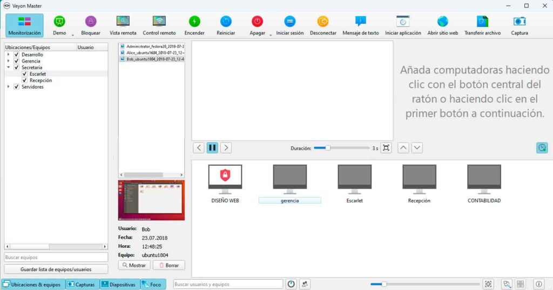Open Vista remota from the toolbar
The width and height of the screenshot is (553, 290).
coord(123,22)
